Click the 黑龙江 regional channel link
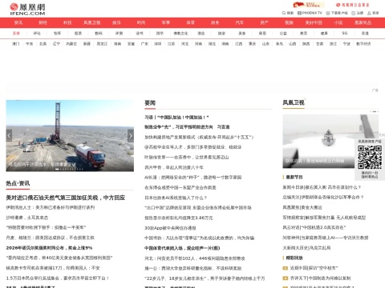Viewport: 385px width, 288px height. 102,44
